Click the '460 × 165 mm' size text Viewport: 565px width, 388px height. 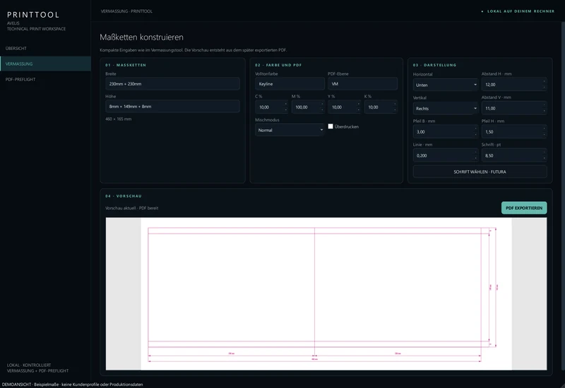(118, 119)
